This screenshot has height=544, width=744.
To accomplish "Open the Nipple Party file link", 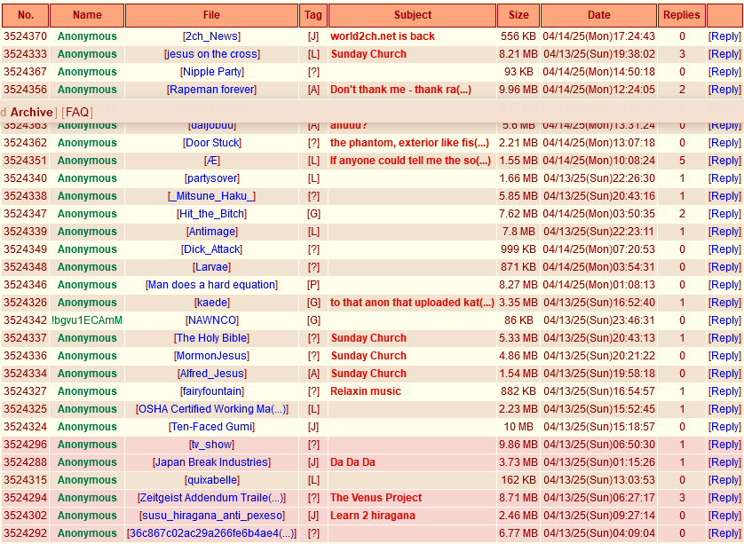I will click(x=212, y=72).
